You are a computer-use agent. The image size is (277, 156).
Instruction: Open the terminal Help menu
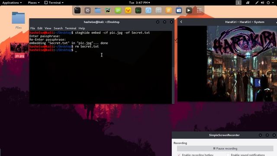(x=82, y=28)
